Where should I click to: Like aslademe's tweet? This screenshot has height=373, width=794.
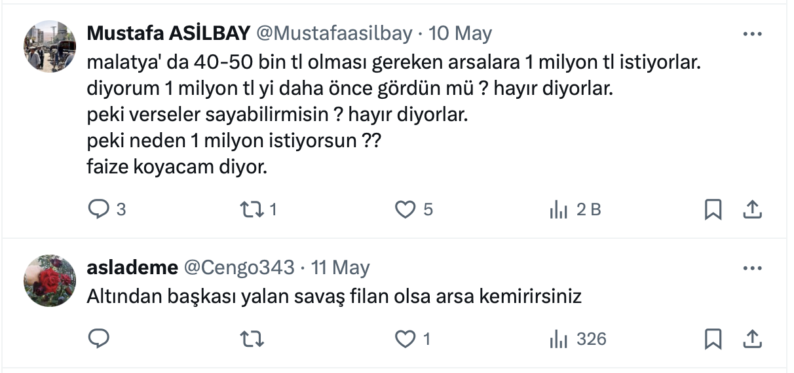pos(406,339)
